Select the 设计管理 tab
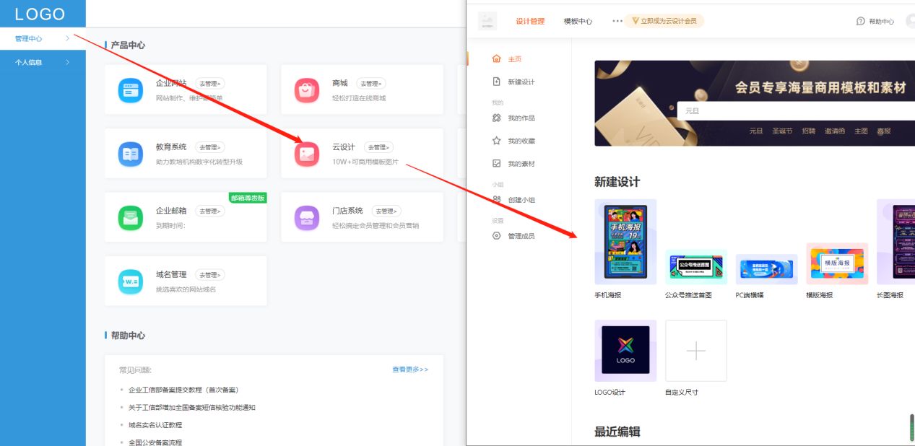Image resolution: width=915 pixels, height=446 pixels. point(530,21)
